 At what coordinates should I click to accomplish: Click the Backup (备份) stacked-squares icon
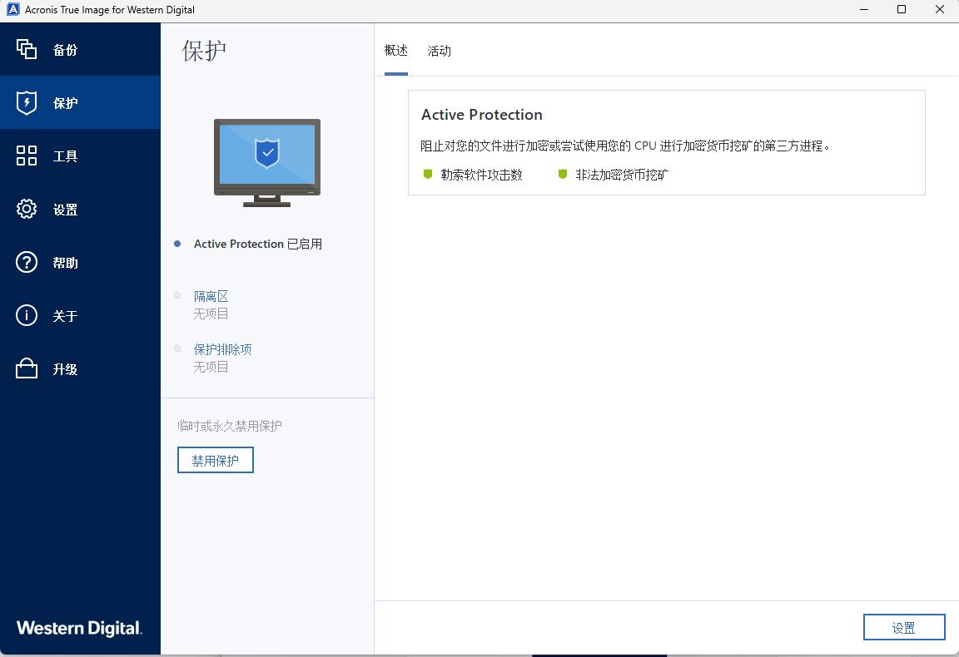coord(27,49)
